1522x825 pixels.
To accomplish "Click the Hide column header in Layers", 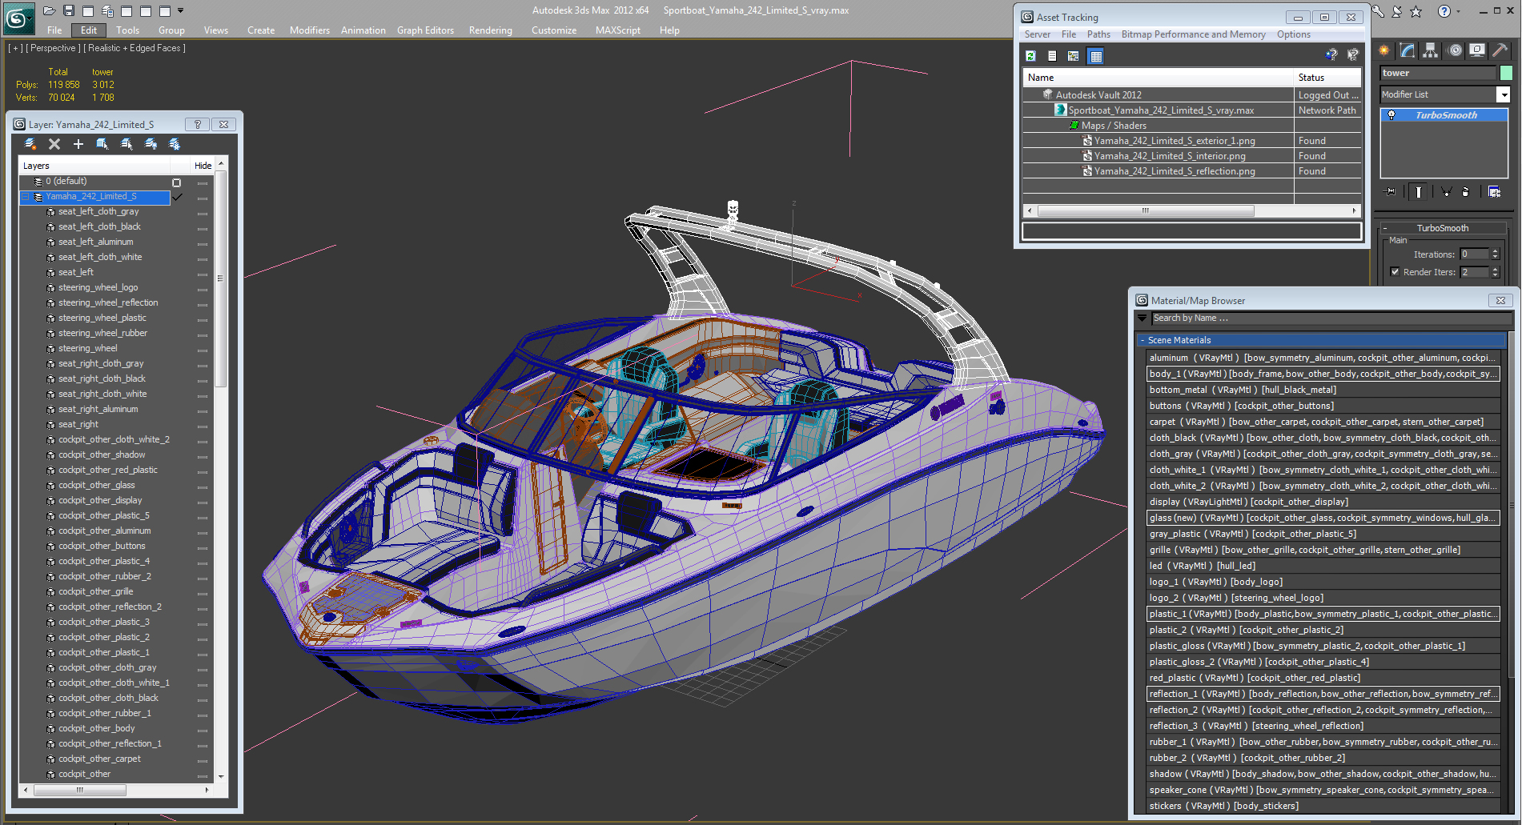I will pyautogui.click(x=203, y=166).
